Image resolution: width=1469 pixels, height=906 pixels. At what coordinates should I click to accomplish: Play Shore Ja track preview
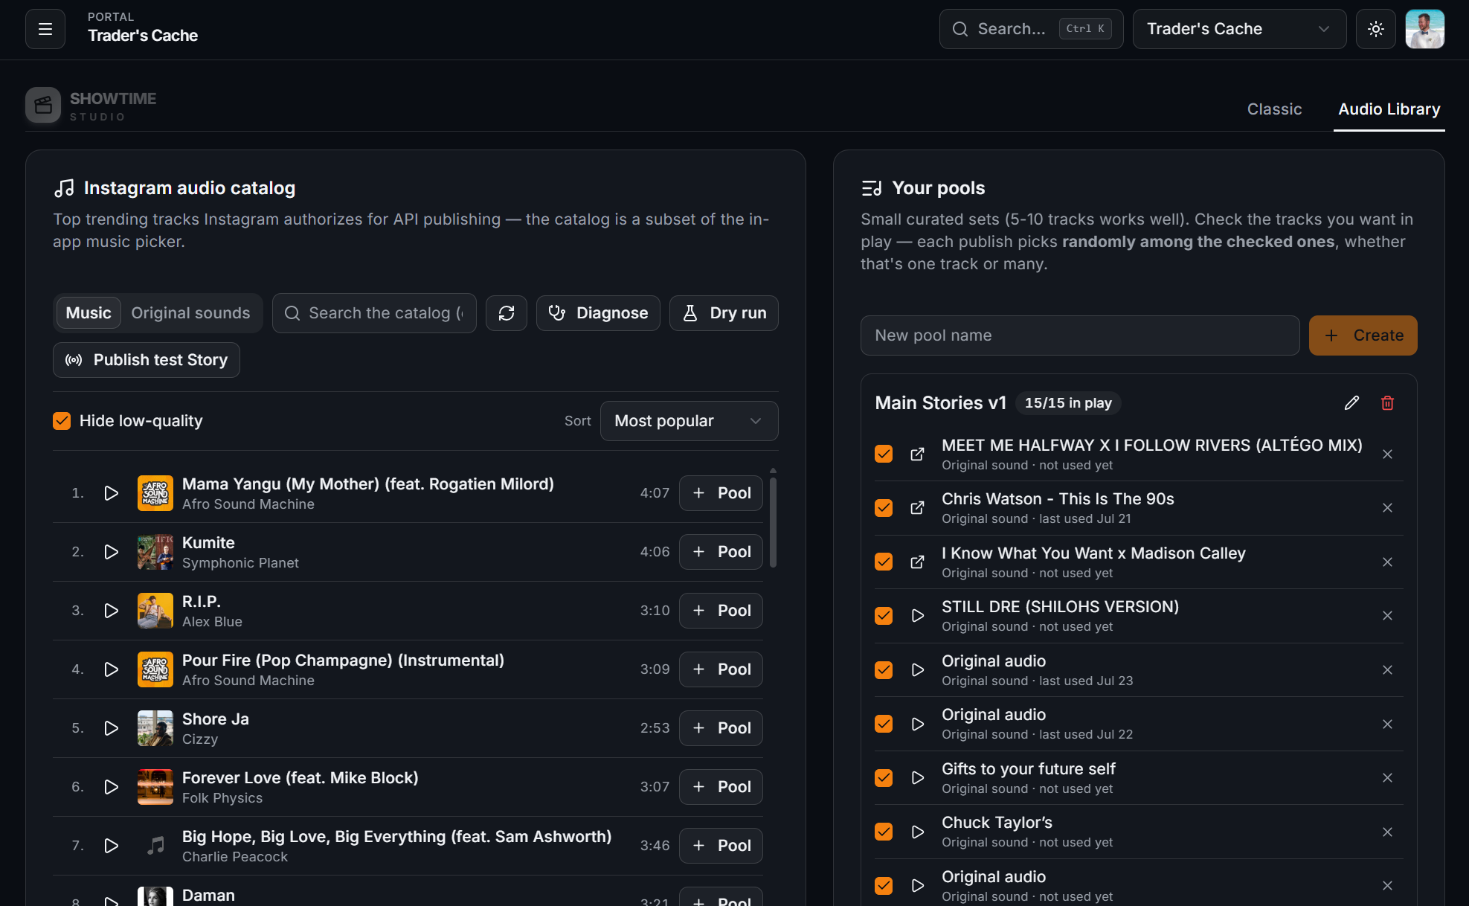[111, 728]
